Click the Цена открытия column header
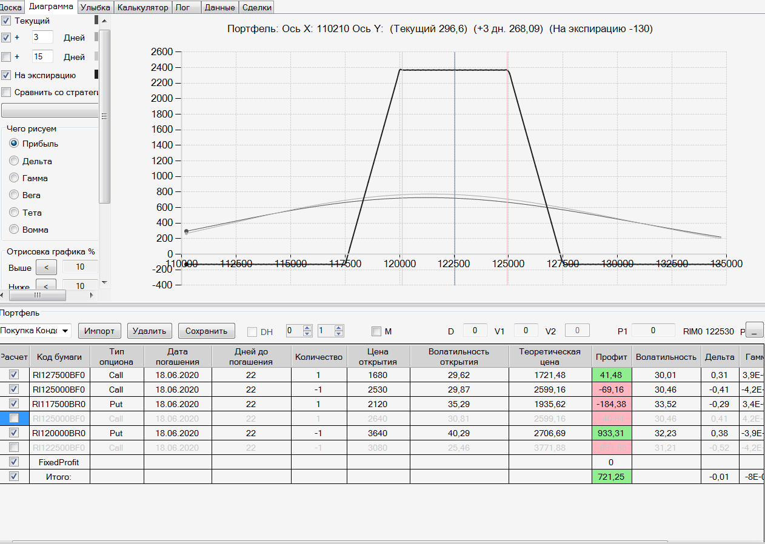The width and height of the screenshot is (765, 544). 378,357
